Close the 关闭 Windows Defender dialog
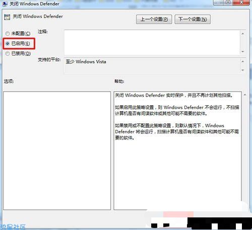This screenshot has width=252, height=230. click(241, 3)
